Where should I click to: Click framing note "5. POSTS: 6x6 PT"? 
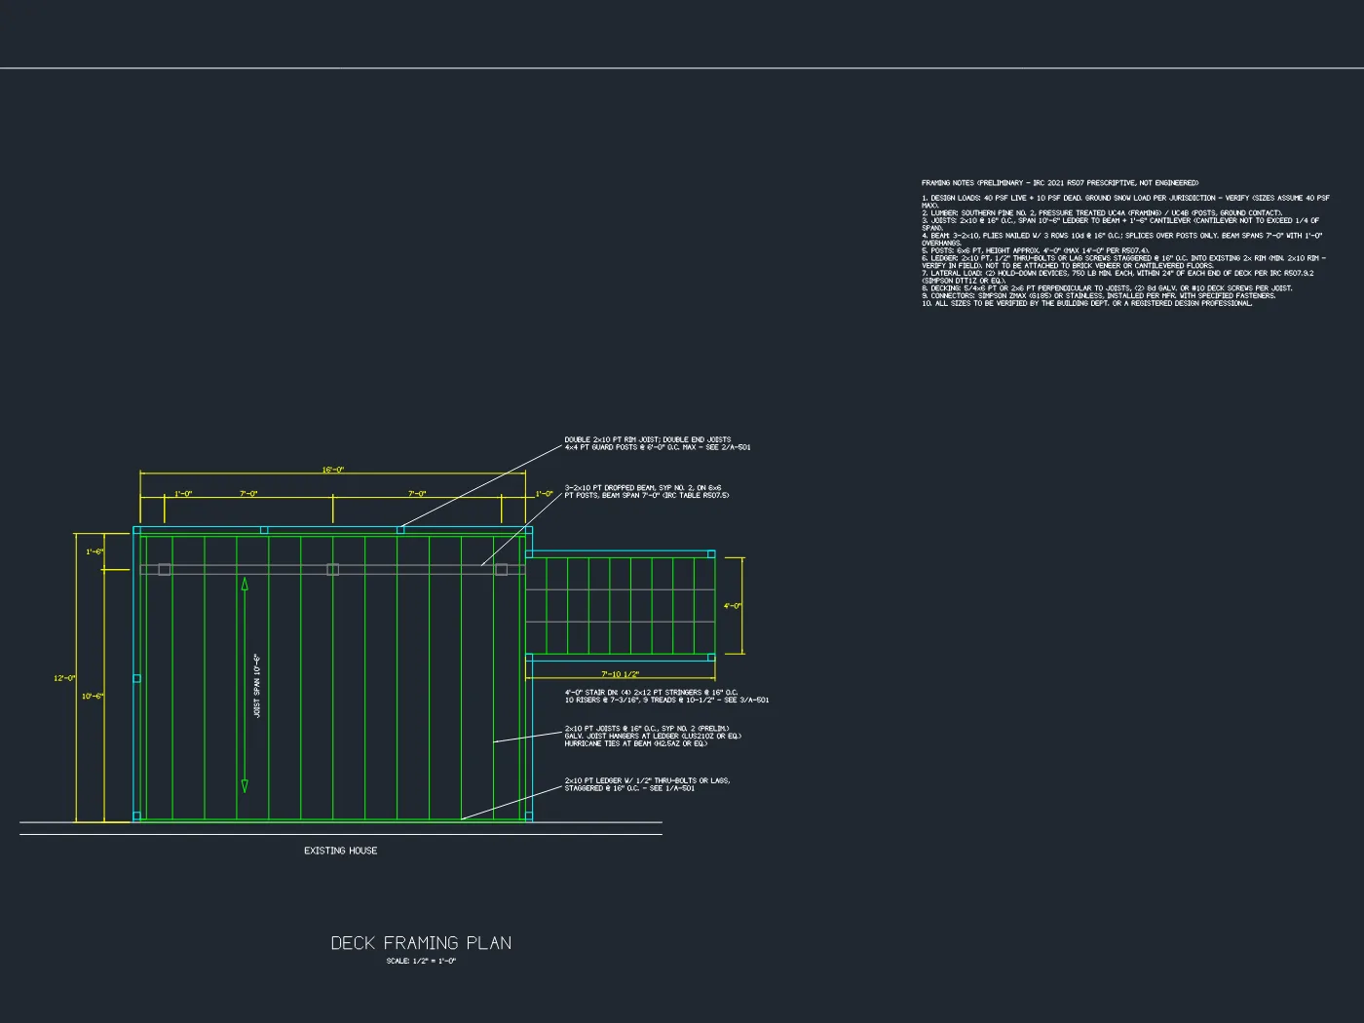(x=1036, y=250)
